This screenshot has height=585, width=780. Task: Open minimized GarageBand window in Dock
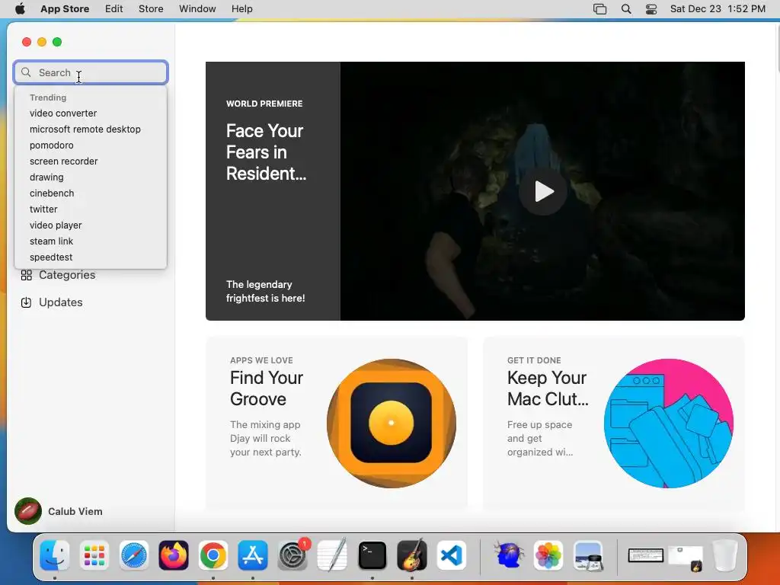(x=686, y=557)
